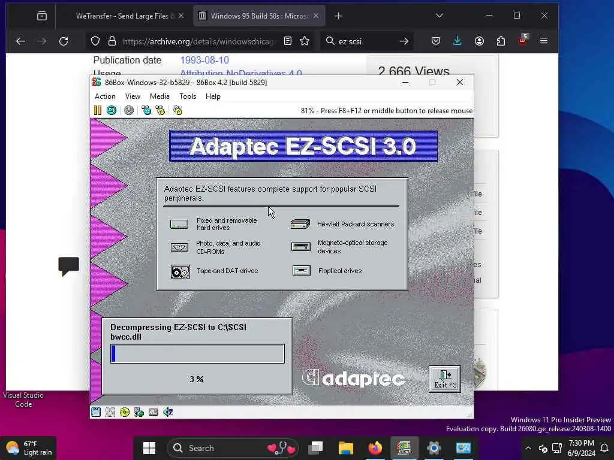Click the Photo, data, audio CD-ROMs icon
This screenshot has width=614, height=460.
click(x=179, y=247)
